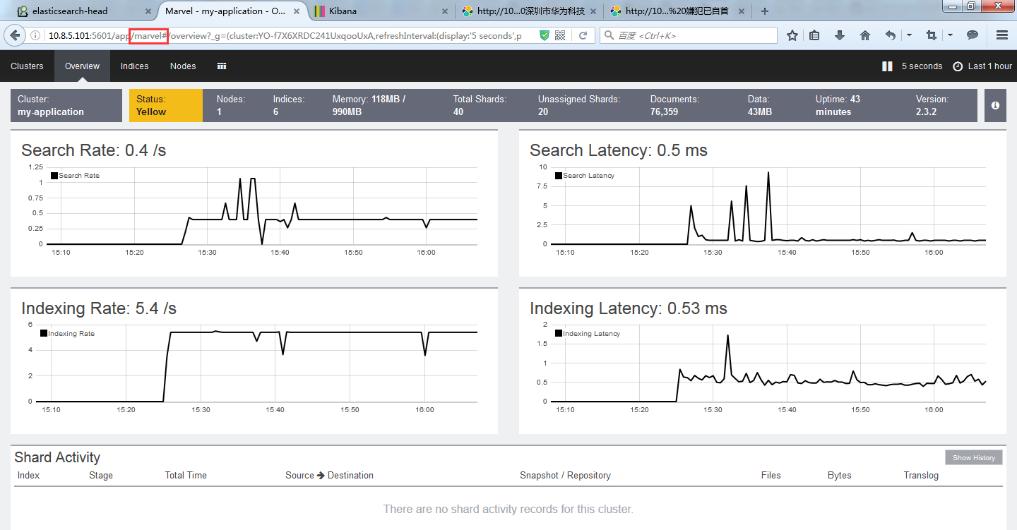1017x530 pixels.
Task: Bookmark this page with the star icon
Action: pos(792,35)
